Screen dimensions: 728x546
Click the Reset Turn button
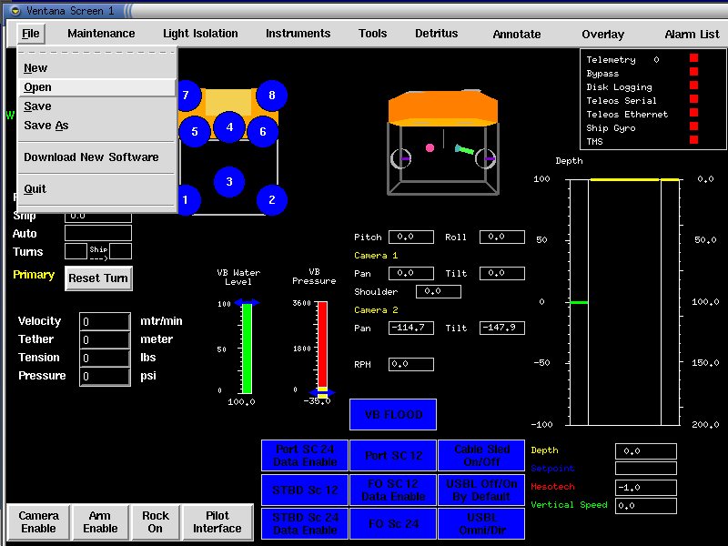click(98, 278)
